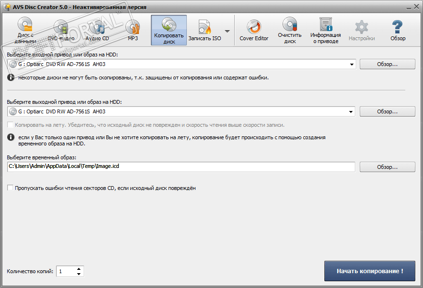Expand the arrow next to Записать ISO
Viewport: 423px width, 288px height.
[228, 31]
